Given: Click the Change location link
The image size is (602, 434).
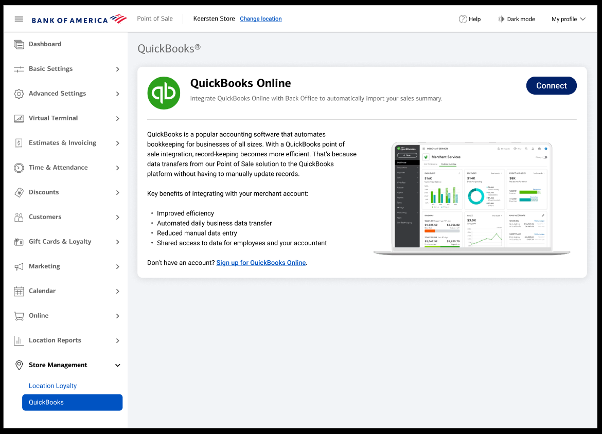Looking at the screenshot, I should pyautogui.click(x=261, y=19).
